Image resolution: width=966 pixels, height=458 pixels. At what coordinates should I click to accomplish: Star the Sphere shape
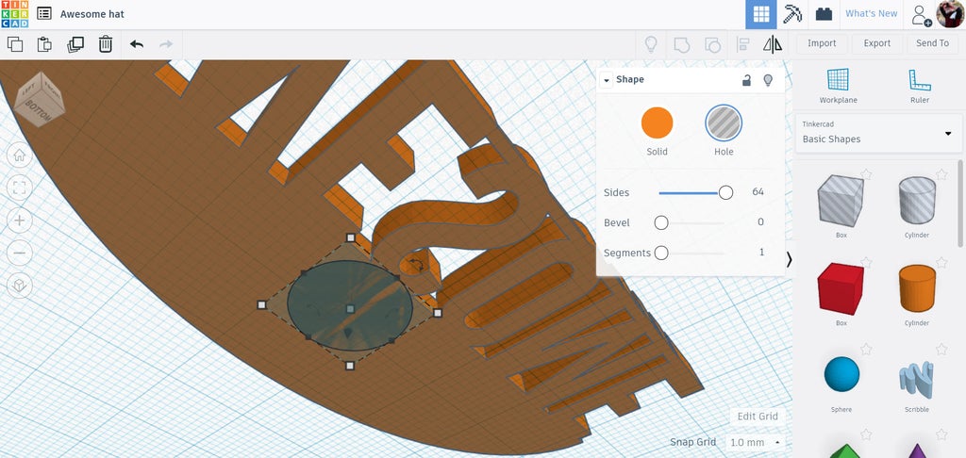pyautogui.click(x=866, y=349)
